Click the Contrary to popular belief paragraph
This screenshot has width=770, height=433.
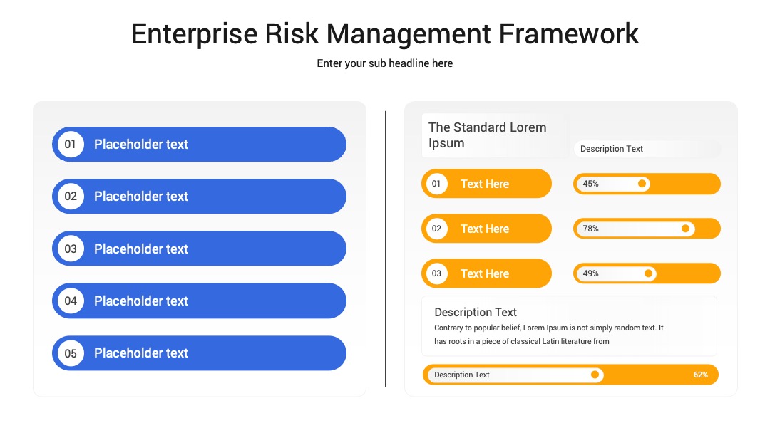(548, 335)
